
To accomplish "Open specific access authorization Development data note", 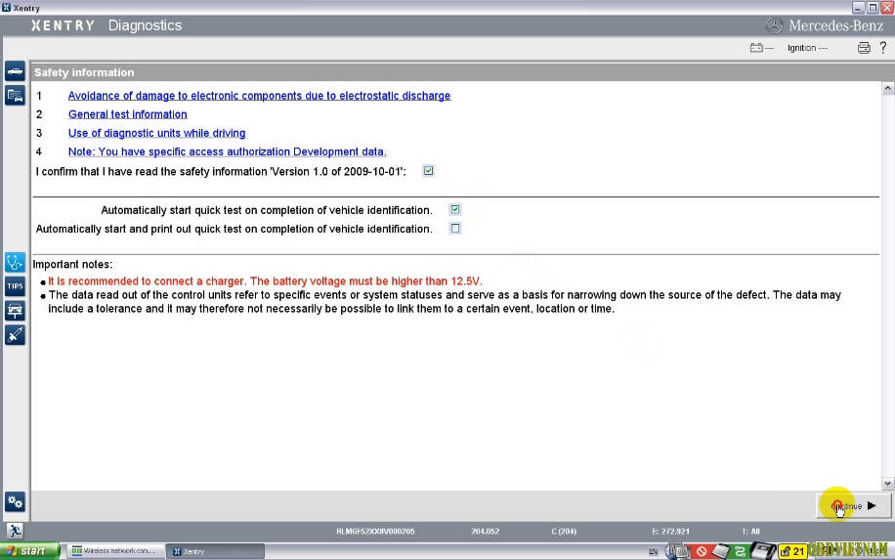I will (x=228, y=151).
